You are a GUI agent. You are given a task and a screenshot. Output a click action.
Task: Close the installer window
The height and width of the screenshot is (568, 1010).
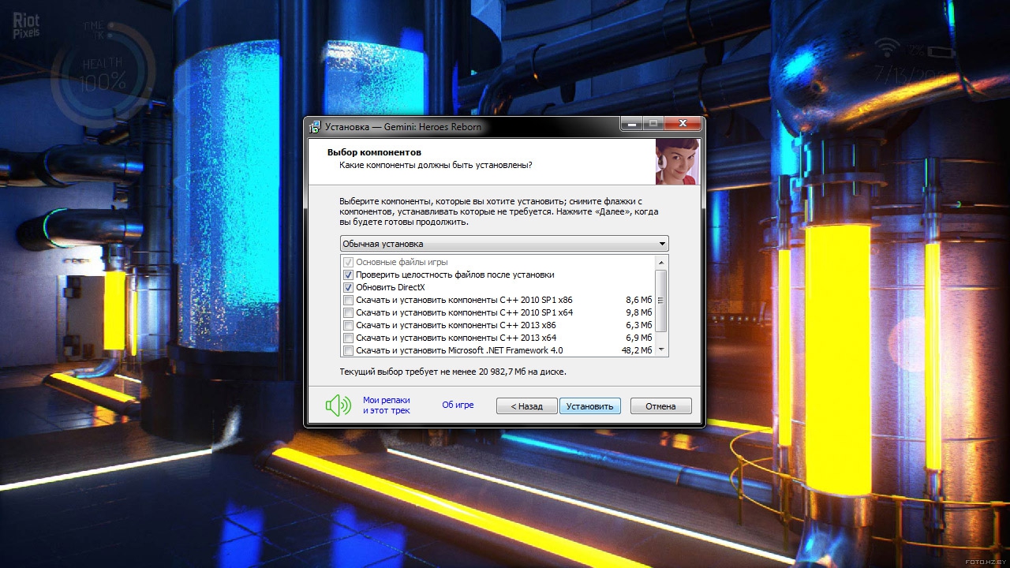683,124
